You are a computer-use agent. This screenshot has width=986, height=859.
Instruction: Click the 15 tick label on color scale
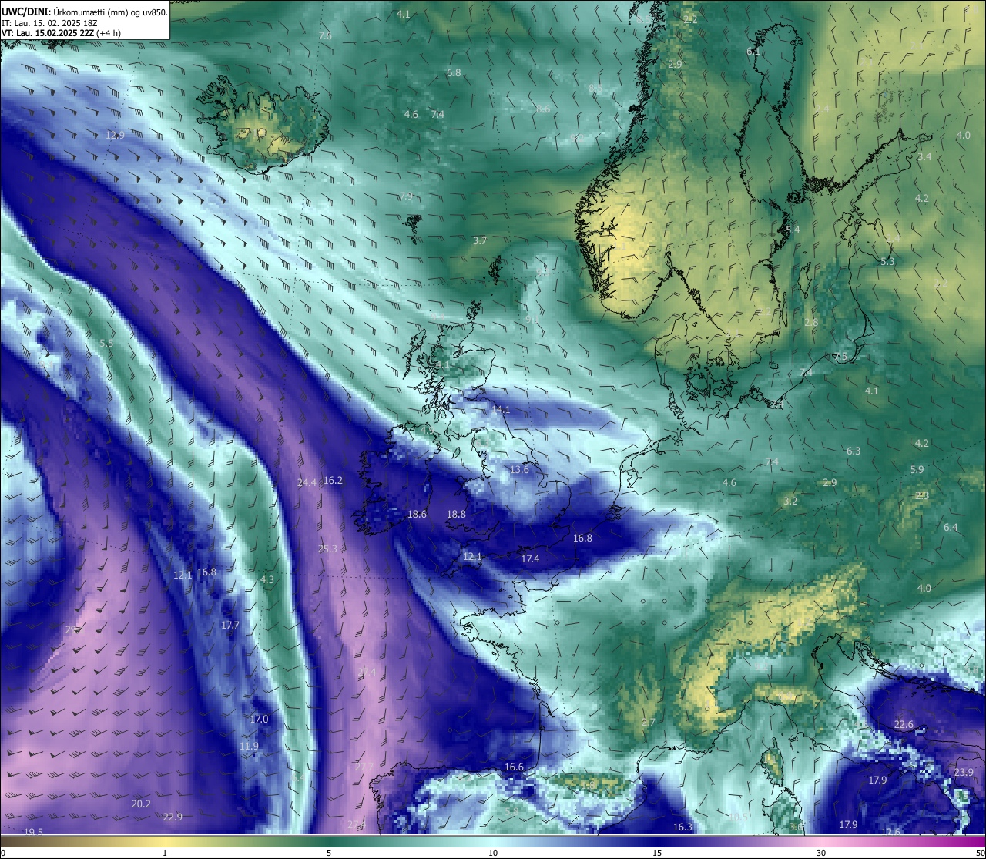click(657, 852)
